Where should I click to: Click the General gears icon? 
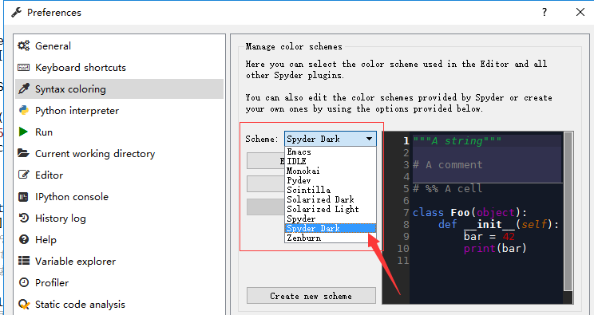[x=24, y=45]
